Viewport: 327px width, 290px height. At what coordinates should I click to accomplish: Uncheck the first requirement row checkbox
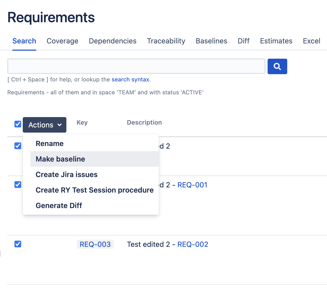point(18,146)
